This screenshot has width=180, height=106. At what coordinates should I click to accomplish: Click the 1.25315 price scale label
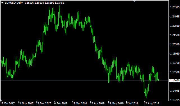pyautogui.click(x=175, y=7)
